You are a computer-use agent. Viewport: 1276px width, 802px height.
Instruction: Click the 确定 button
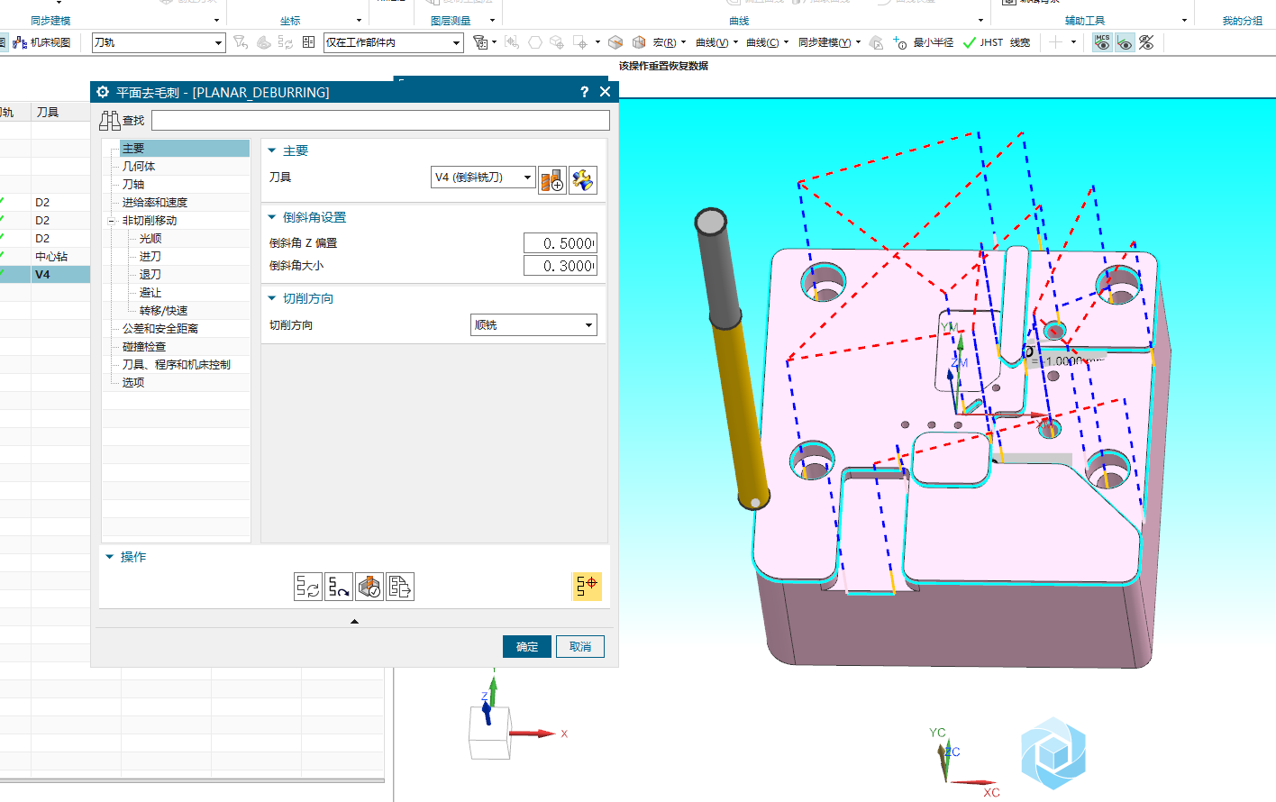527,647
